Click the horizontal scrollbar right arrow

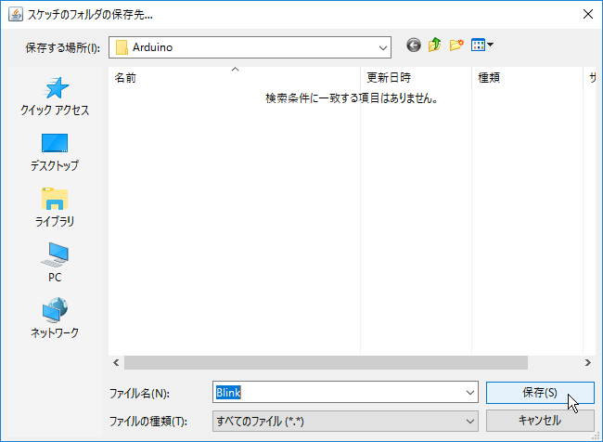pos(587,363)
